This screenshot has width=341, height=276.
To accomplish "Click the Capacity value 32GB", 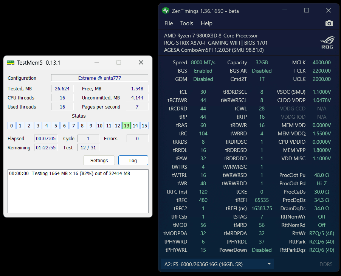I will point(262,62).
